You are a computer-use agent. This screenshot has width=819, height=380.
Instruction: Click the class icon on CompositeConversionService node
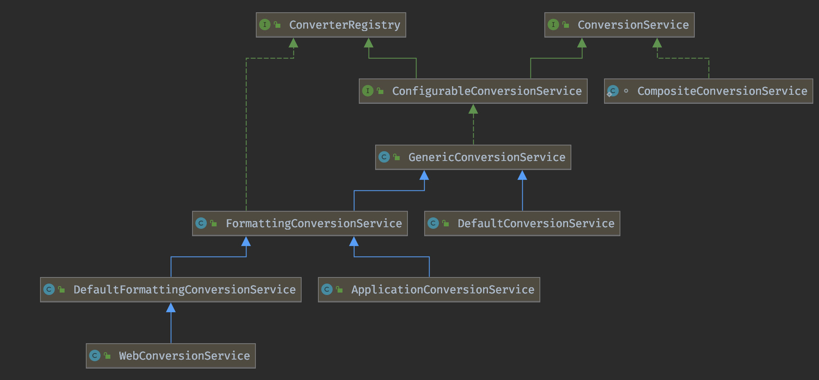coord(613,91)
